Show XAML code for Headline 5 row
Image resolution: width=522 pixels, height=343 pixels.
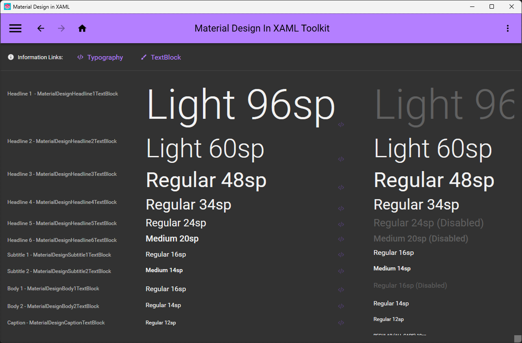coord(341,225)
